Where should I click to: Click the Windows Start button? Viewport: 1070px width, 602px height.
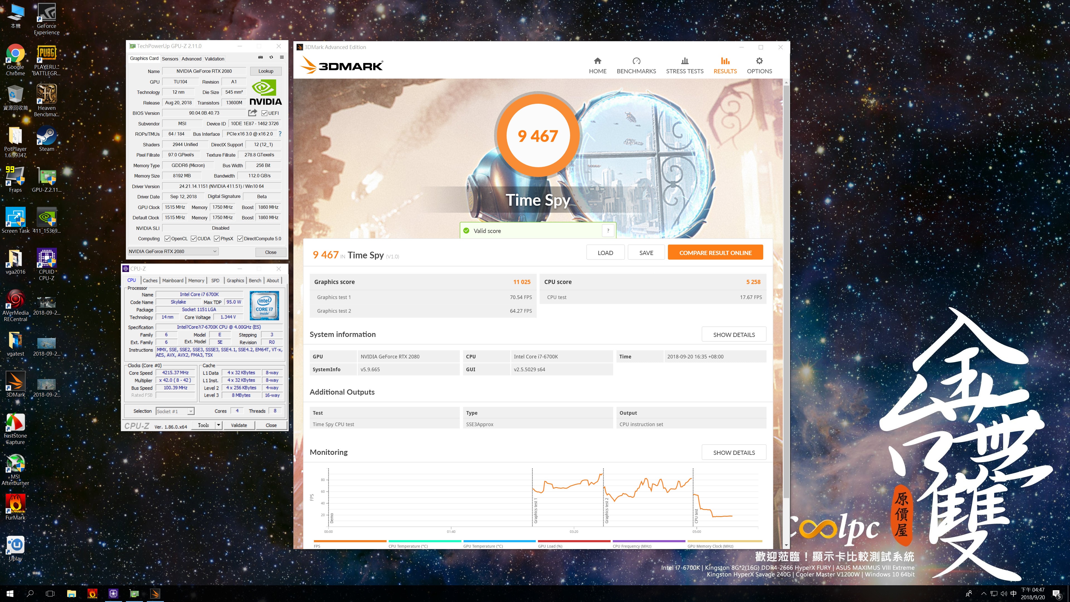pyautogui.click(x=10, y=594)
